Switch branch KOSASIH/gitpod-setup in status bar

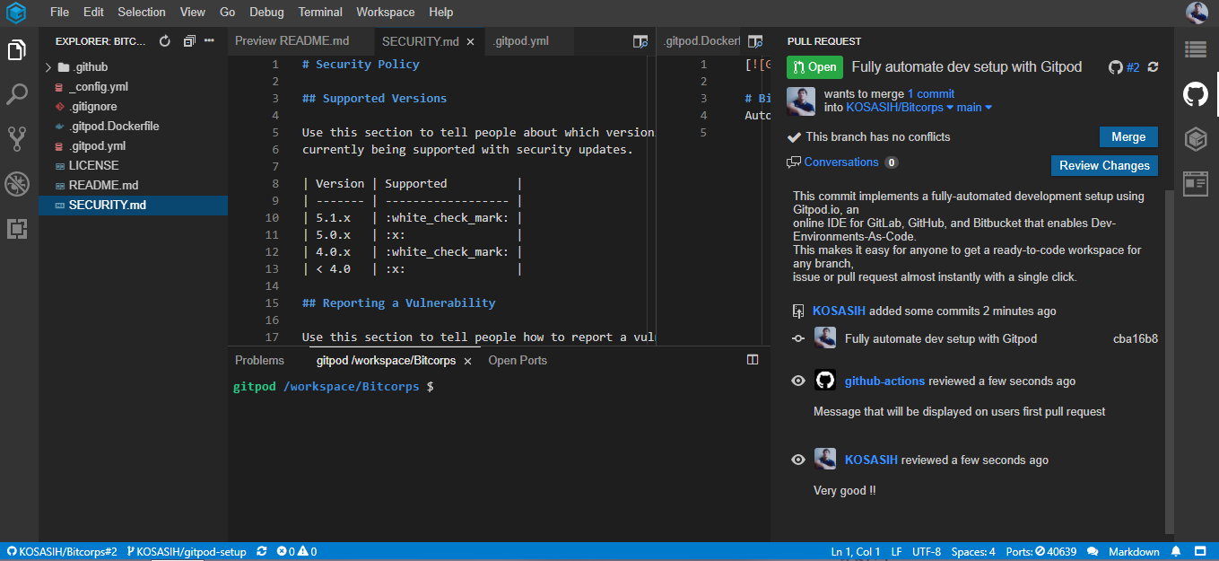[x=187, y=552]
